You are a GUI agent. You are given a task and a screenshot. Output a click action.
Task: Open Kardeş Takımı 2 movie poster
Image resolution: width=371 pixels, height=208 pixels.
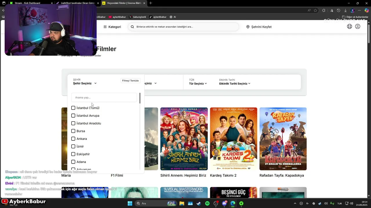pos(234,139)
